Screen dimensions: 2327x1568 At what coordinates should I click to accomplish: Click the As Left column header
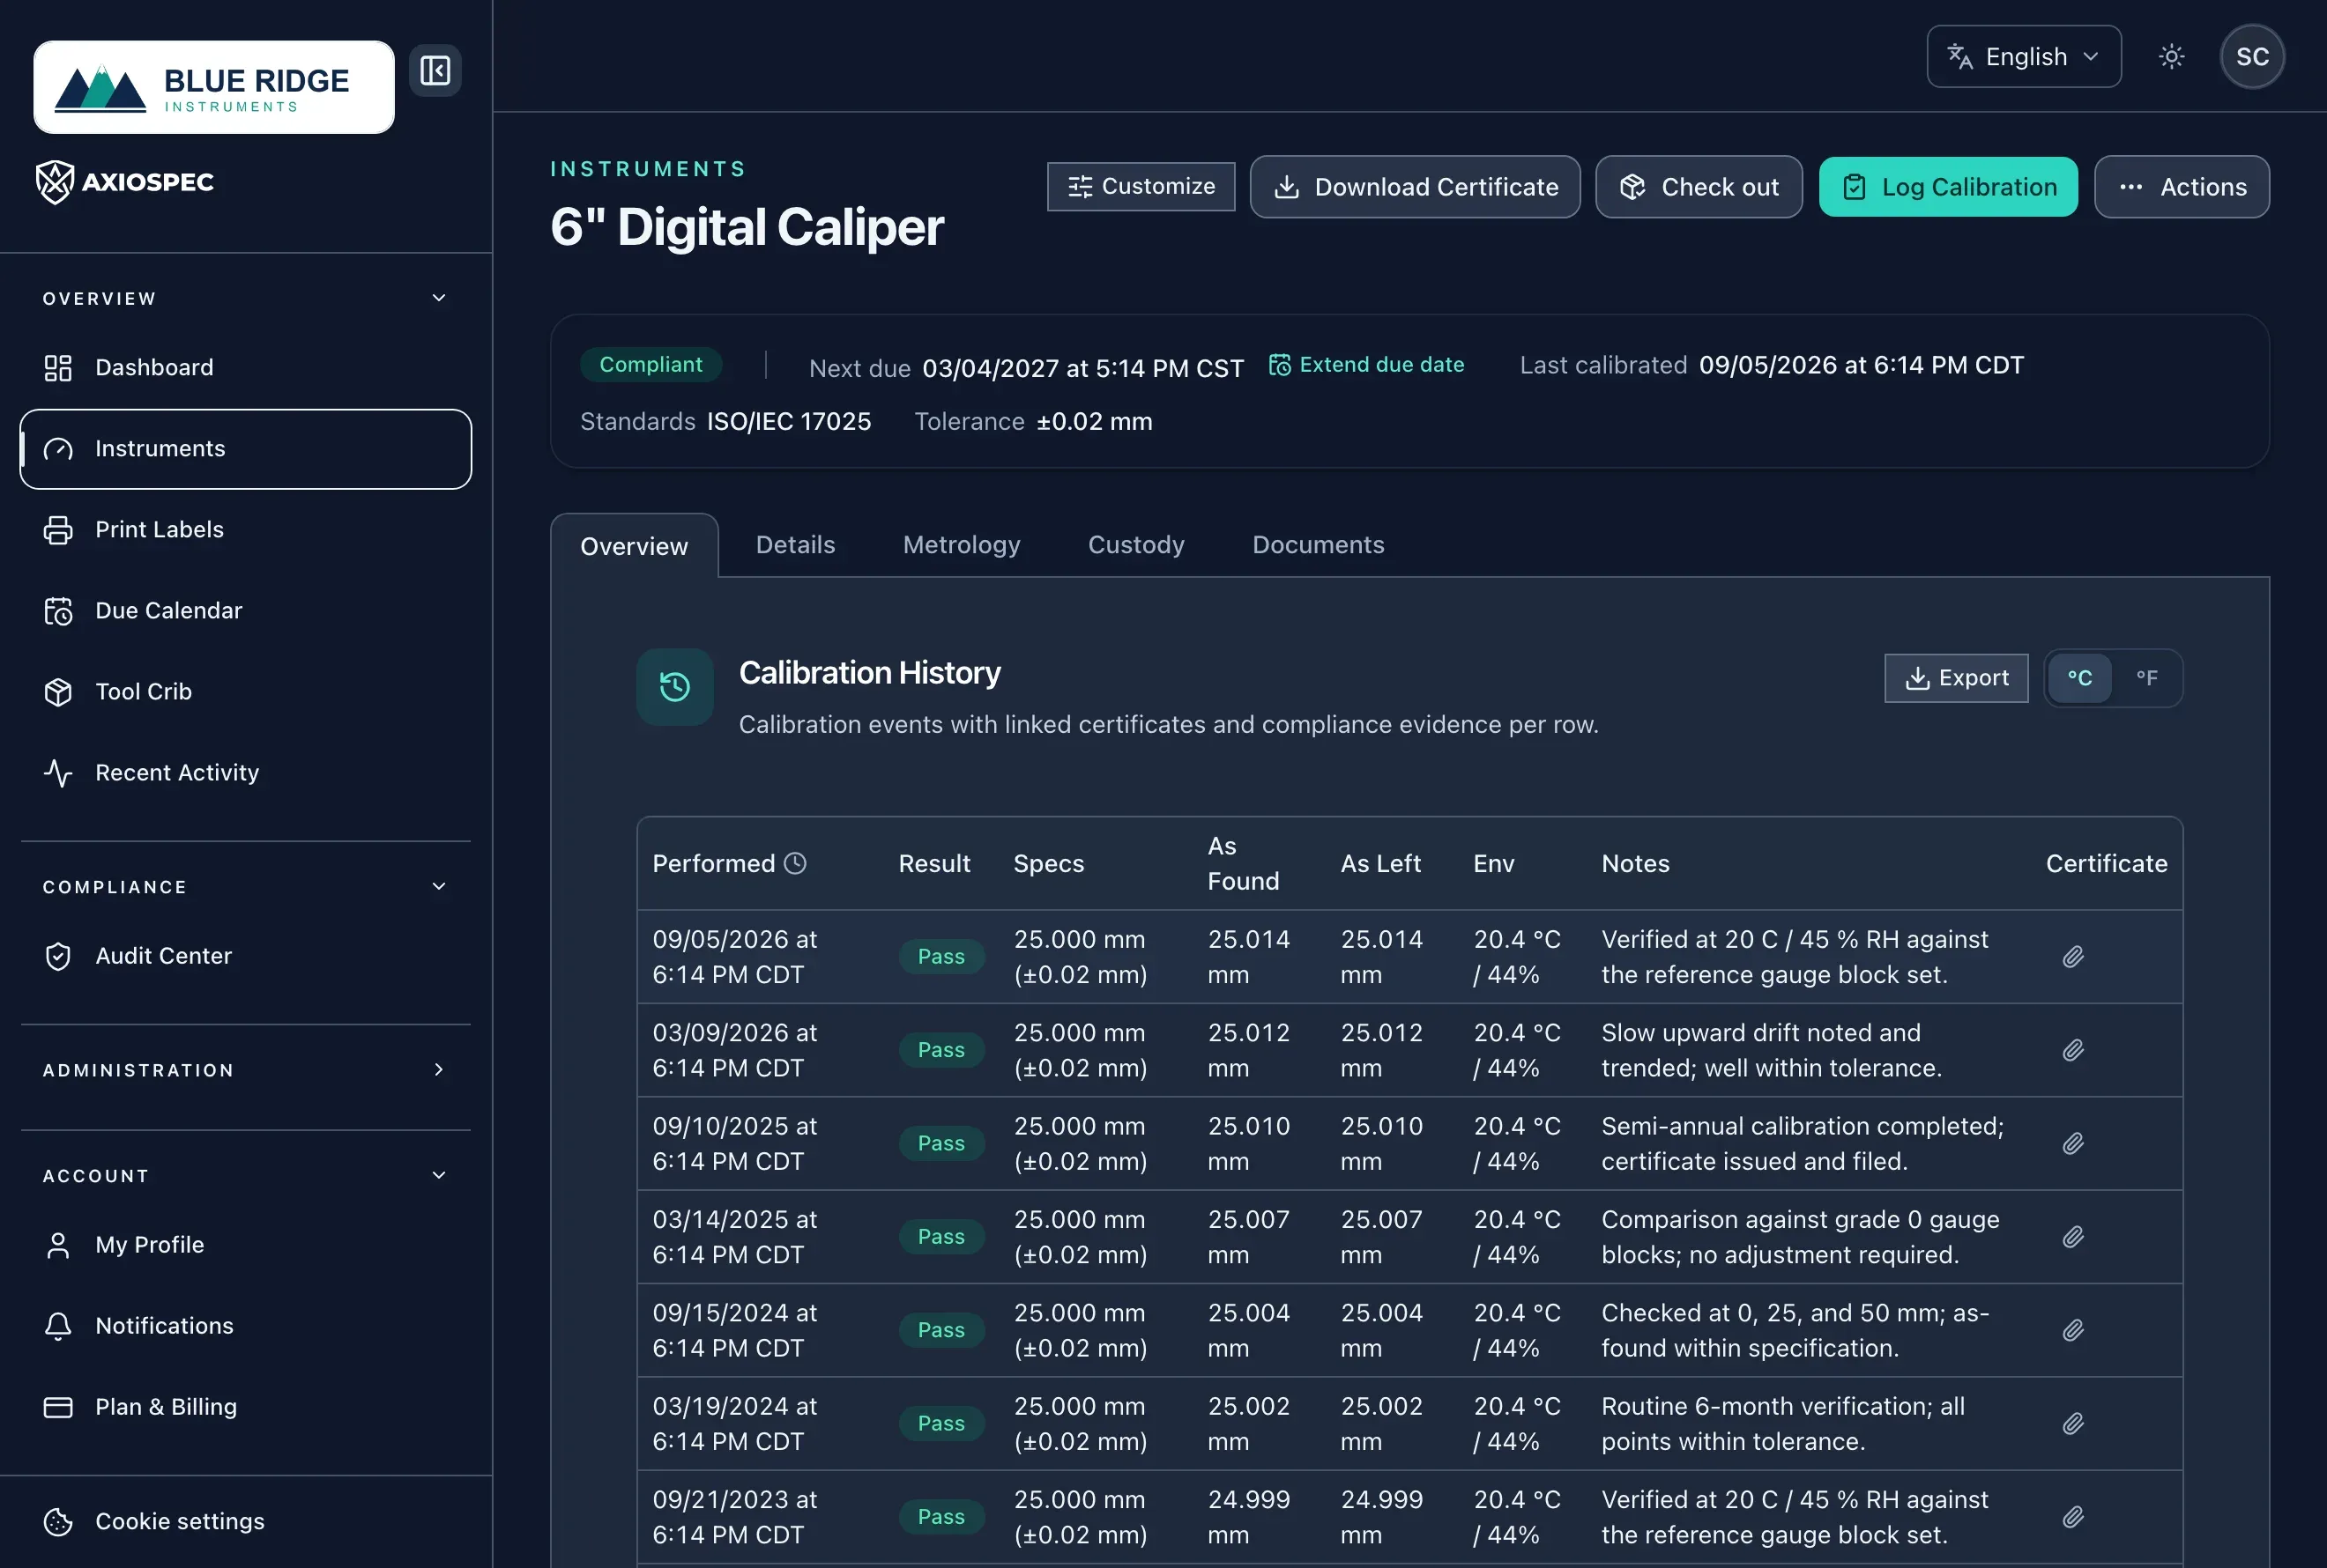click(x=1380, y=863)
